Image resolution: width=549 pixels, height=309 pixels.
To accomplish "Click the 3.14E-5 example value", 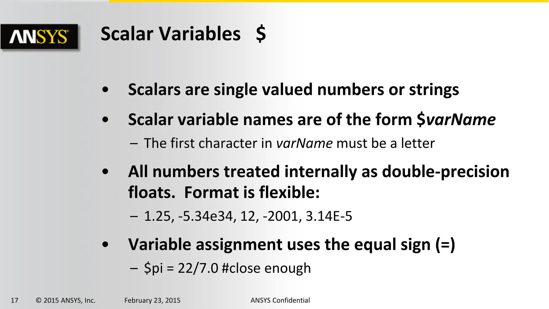I will coord(329,216).
